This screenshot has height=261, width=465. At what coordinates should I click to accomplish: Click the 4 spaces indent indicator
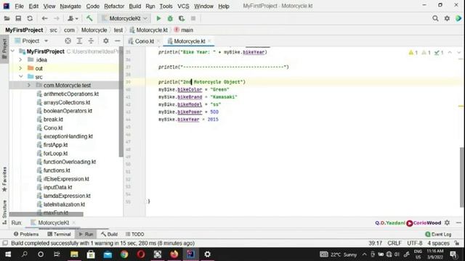click(438, 243)
